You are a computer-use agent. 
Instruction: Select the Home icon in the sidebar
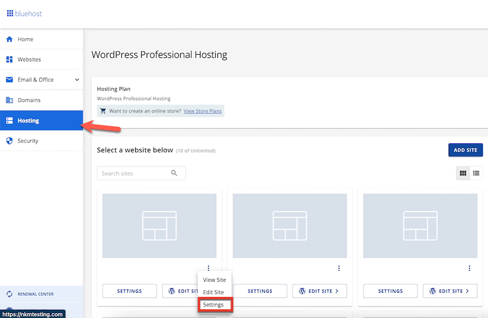(10, 39)
